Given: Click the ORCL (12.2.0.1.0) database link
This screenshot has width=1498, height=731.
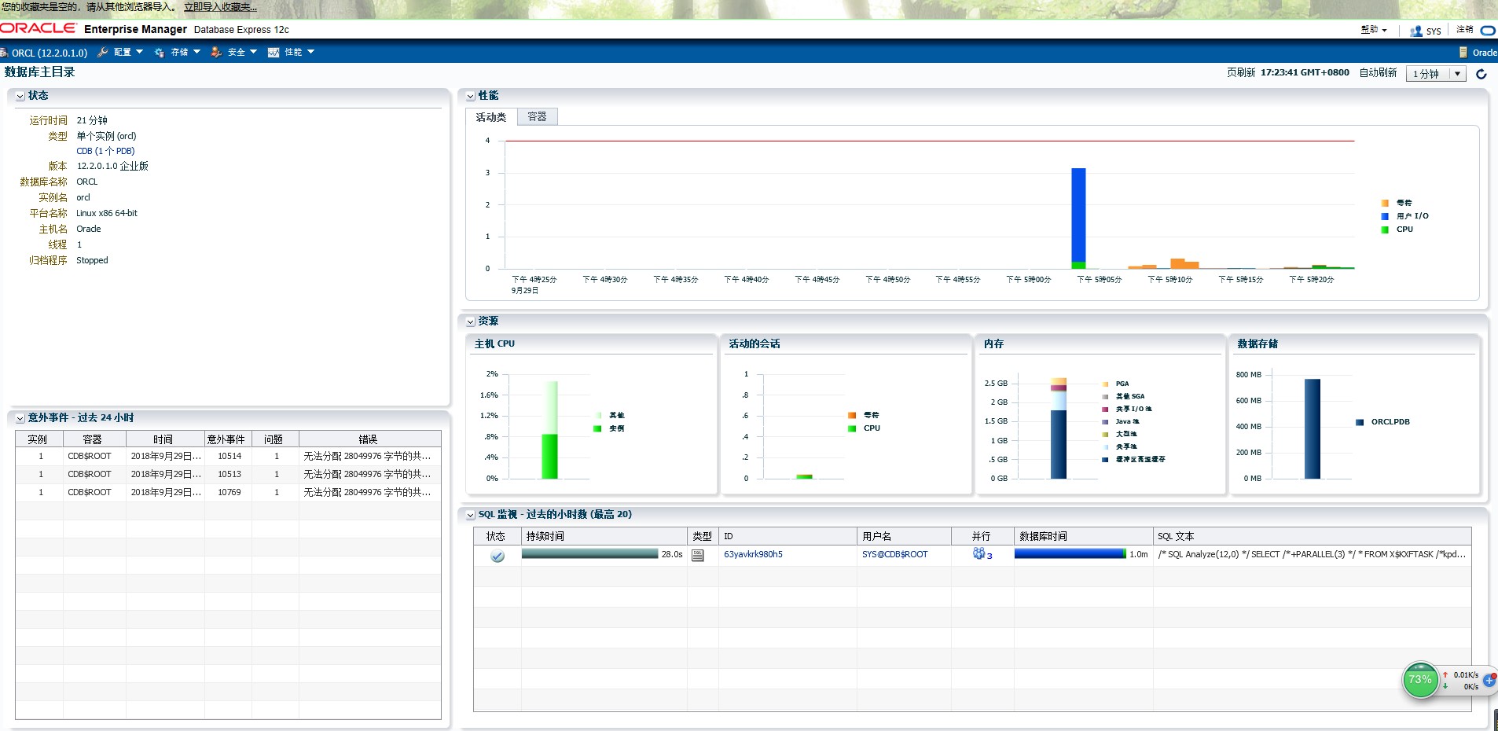Looking at the screenshot, I should click(x=50, y=53).
